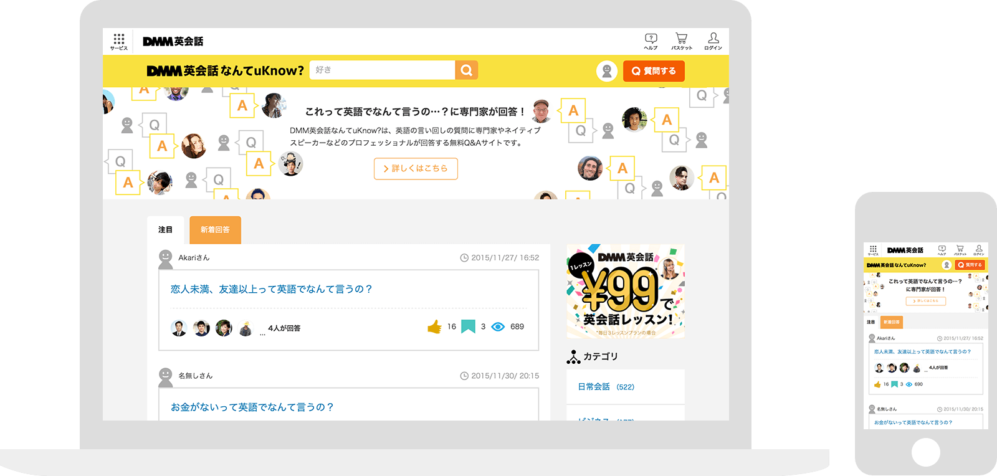
Task: Click the help icon on the phone screen
Action: tap(942, 250)
